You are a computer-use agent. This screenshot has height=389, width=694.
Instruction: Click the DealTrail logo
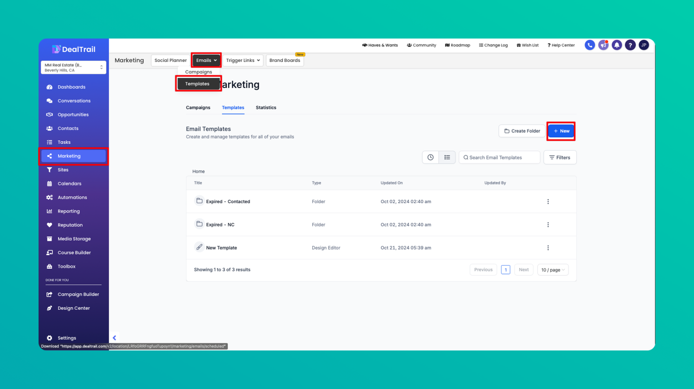(73, 49)
